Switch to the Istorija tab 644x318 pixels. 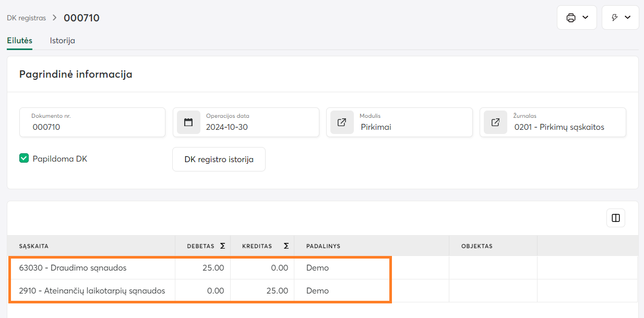[62, 41]
